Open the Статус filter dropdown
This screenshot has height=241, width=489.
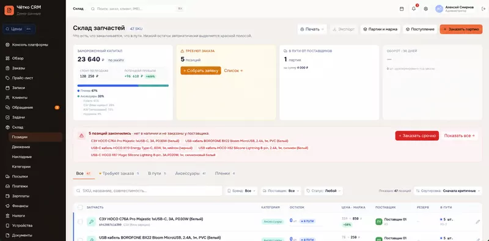click(323, 191)
